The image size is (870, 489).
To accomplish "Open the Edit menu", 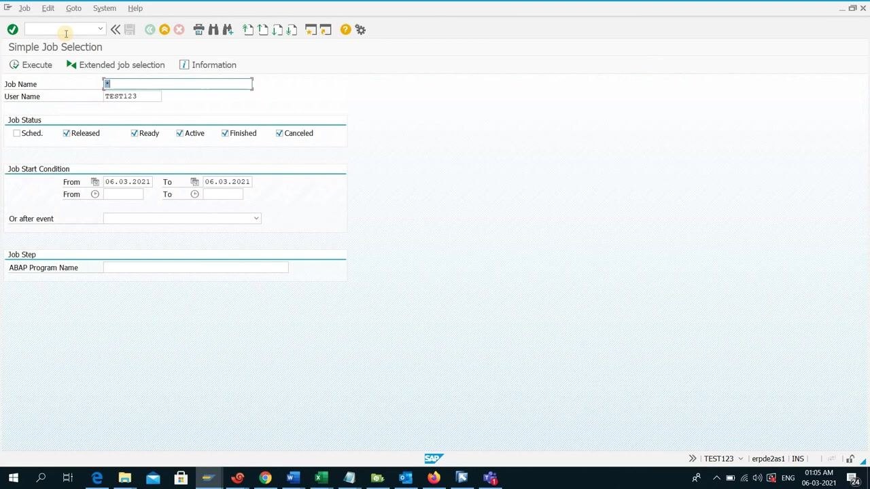I will click(x=48, y=8).
